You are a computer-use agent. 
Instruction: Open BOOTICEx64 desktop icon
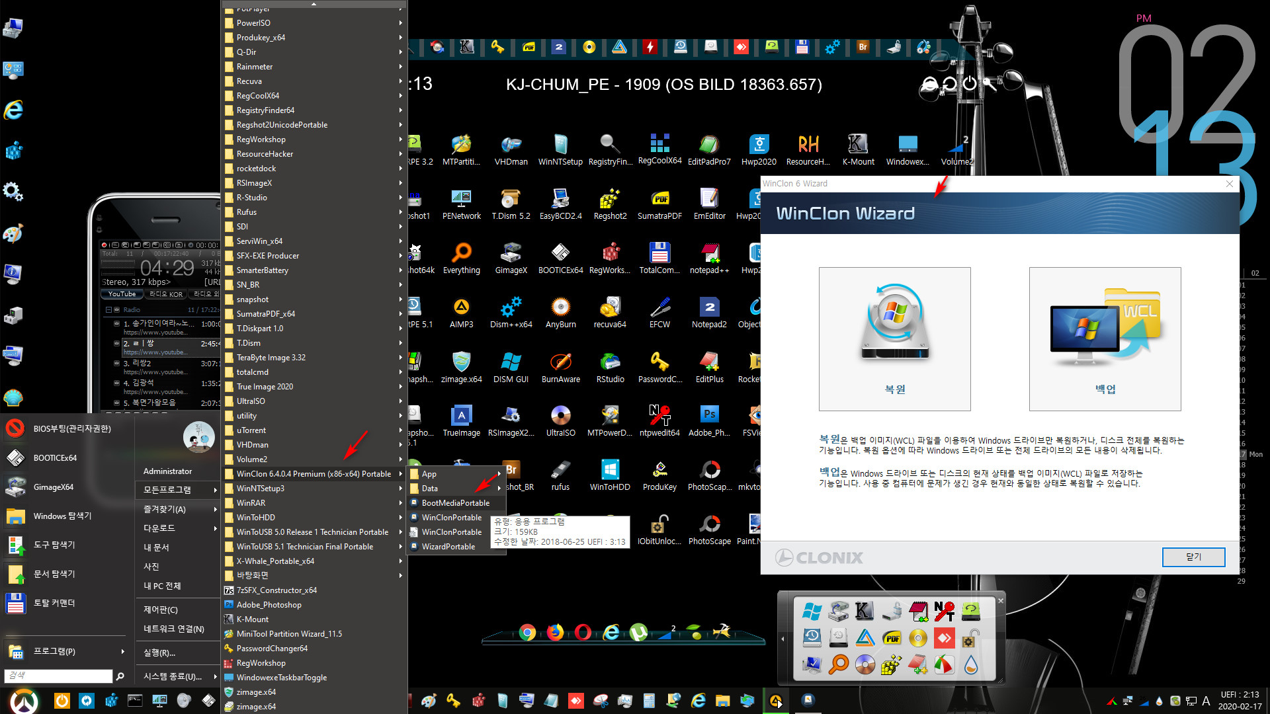click(560, 258)
